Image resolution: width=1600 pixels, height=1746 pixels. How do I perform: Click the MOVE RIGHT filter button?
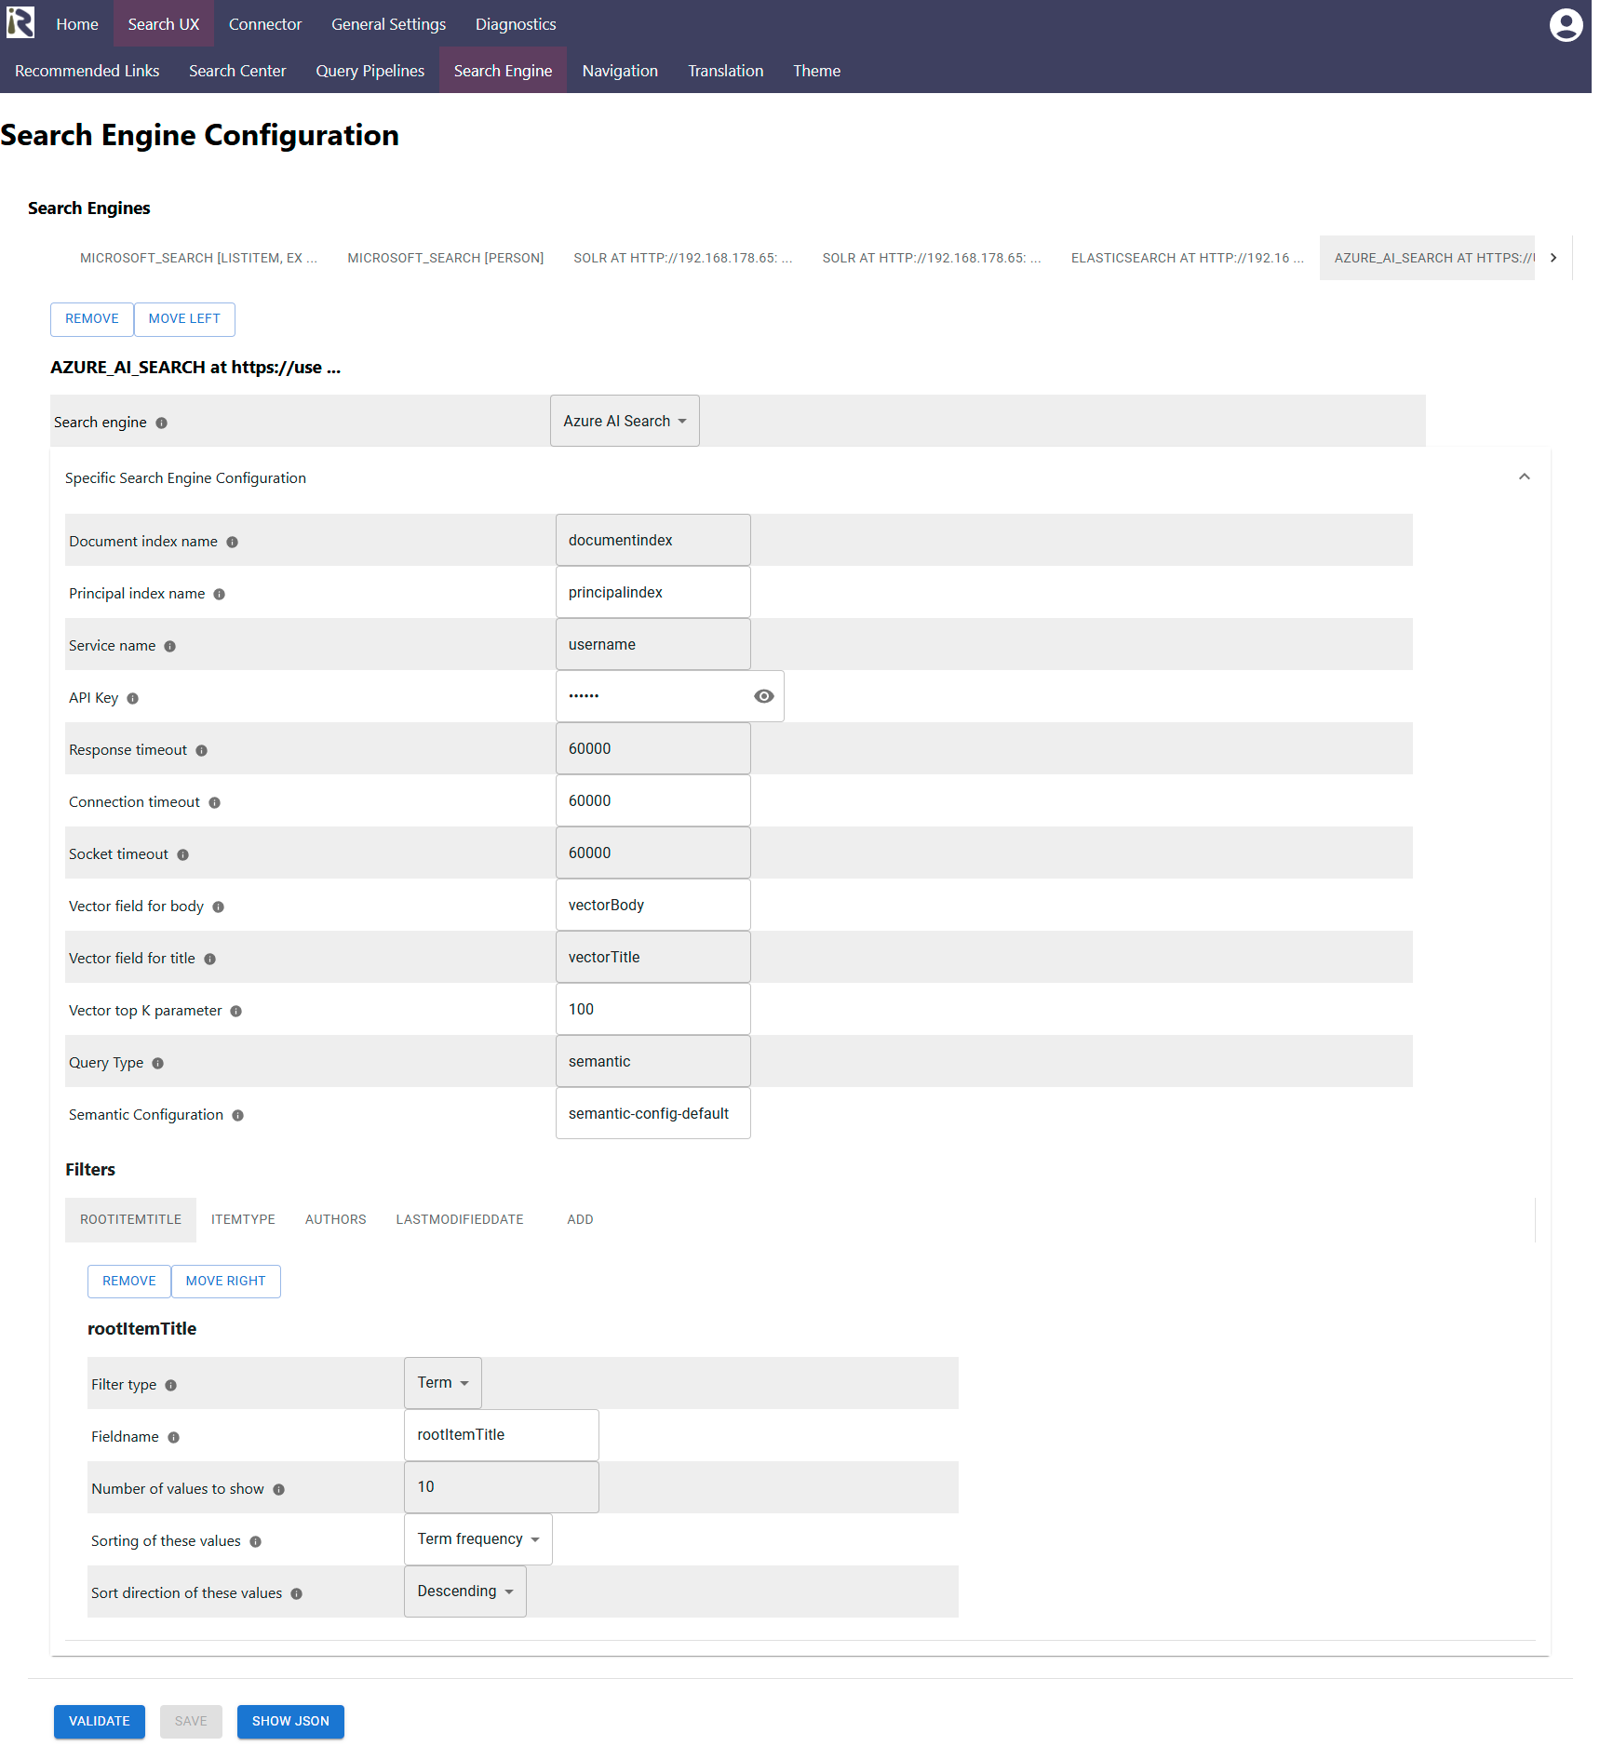[x=226, y=1282]
